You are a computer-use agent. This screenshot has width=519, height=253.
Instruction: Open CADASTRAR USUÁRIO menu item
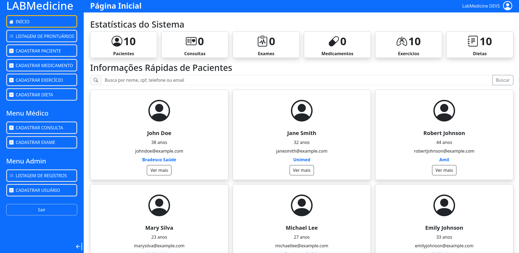pos(42,190)
